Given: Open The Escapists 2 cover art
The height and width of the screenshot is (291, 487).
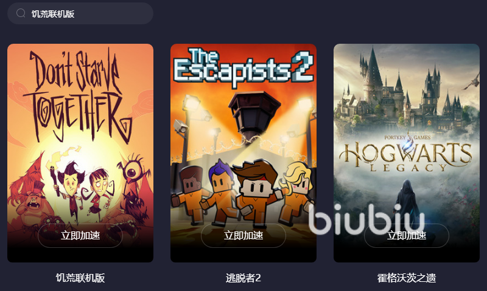Looking at the screenshot, I should [243, 152].
